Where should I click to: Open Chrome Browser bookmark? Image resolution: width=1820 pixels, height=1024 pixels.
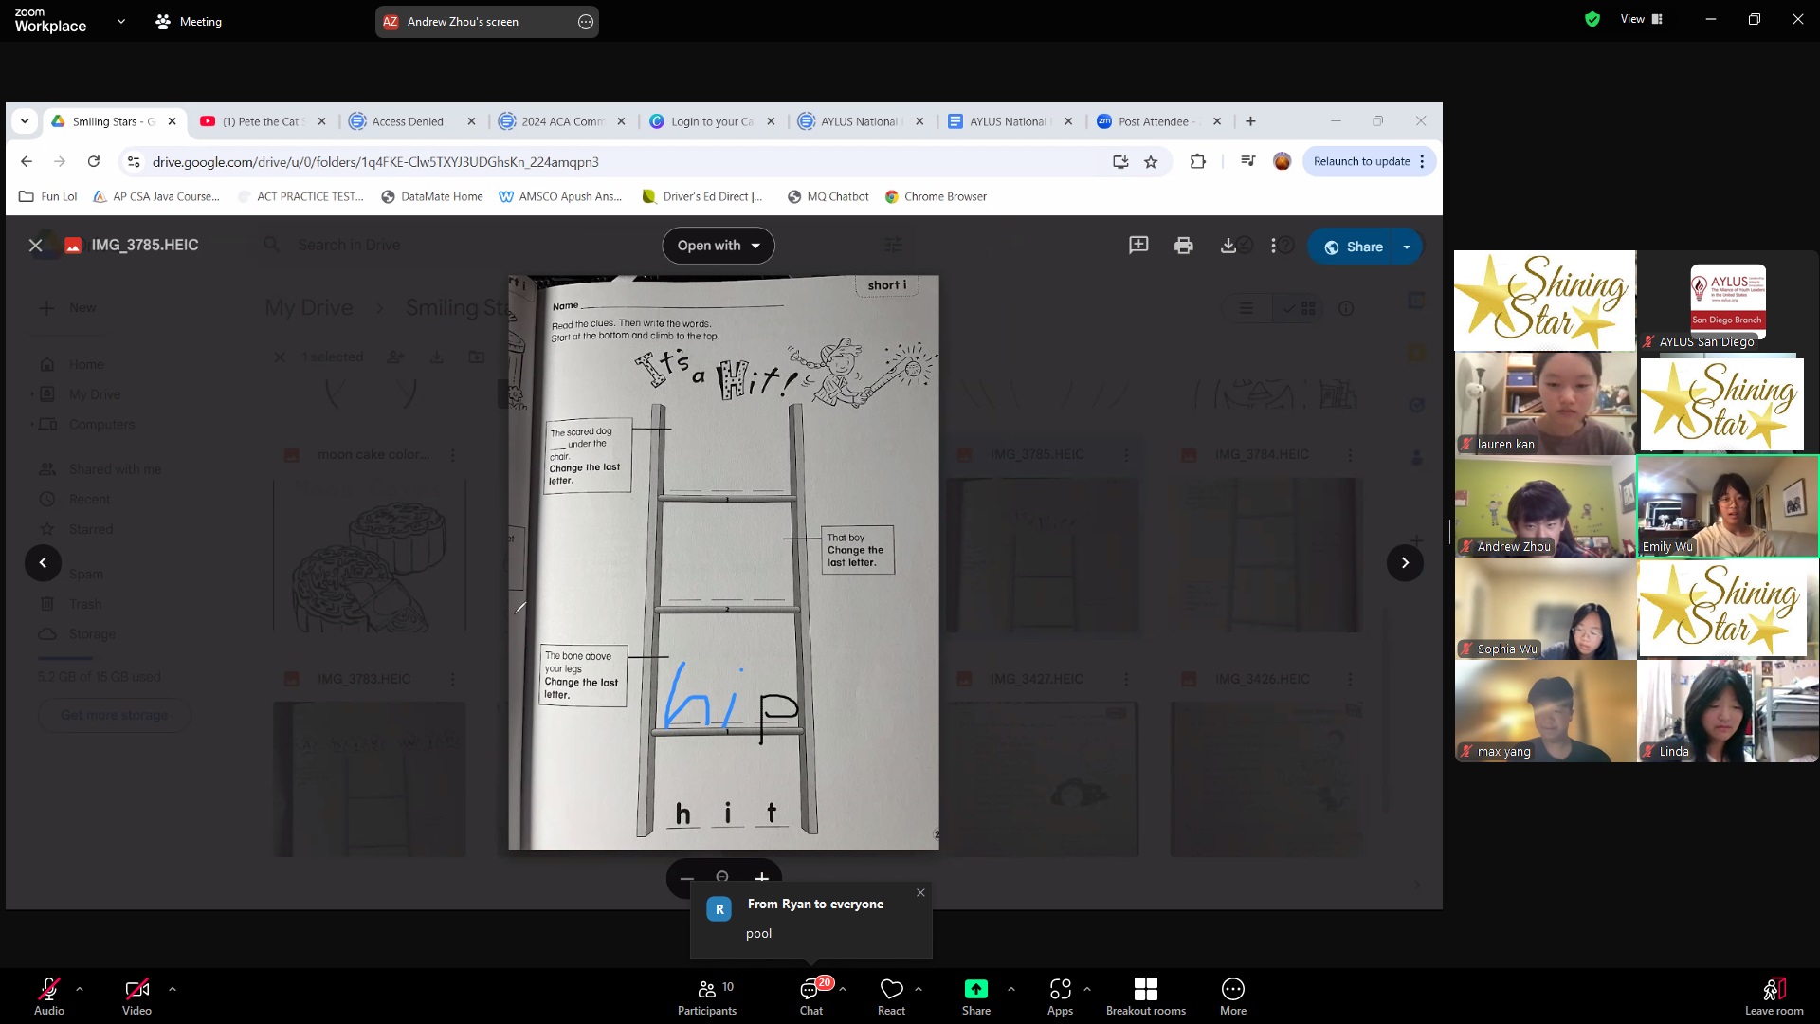point(936,197)
